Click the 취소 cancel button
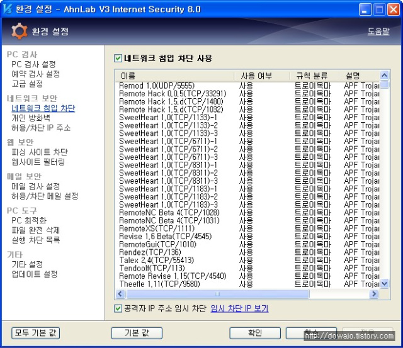Screen dimensions: 403x348 point(311,333)
